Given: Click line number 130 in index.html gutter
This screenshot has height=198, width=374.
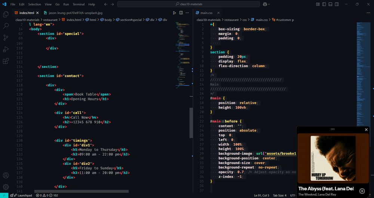Looking at the screenshot, I should (x=19, y=141).
